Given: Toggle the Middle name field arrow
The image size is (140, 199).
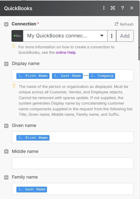Looking at the screenshot, I should tap(6, 152).
